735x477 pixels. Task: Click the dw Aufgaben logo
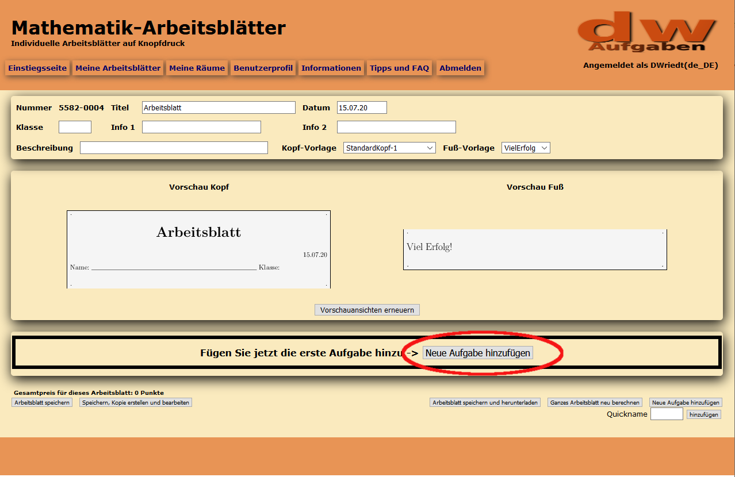pos(648,31)
